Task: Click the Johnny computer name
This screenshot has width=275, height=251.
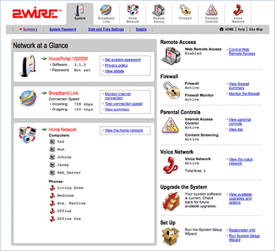Action: 64,157
